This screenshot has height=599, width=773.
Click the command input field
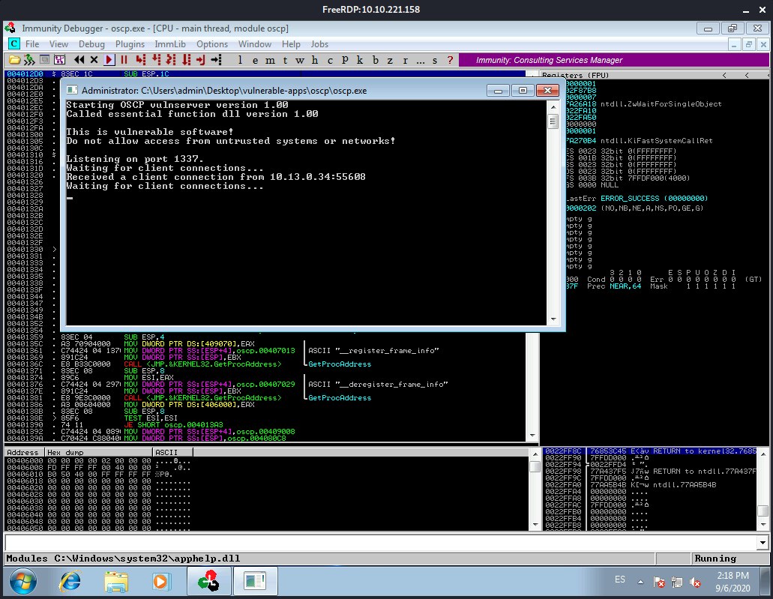point(381,543)
